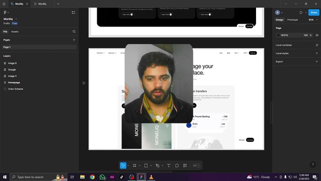
Task: Click the canvas vertical scrollbar
Action: click(x=271, y=113)
